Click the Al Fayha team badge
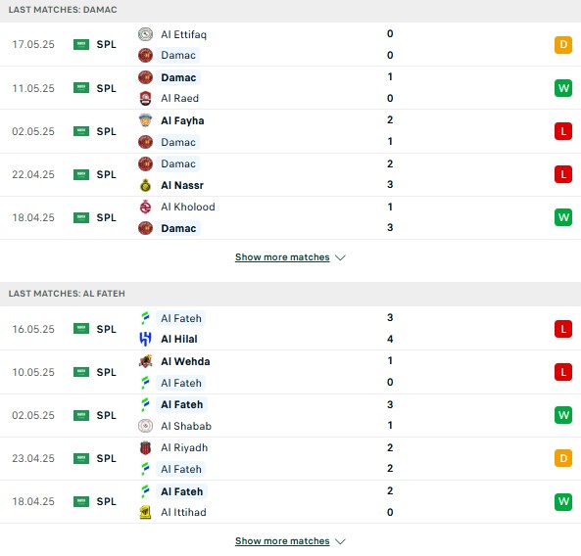This screenshot has width=581, height=556. 145,120
